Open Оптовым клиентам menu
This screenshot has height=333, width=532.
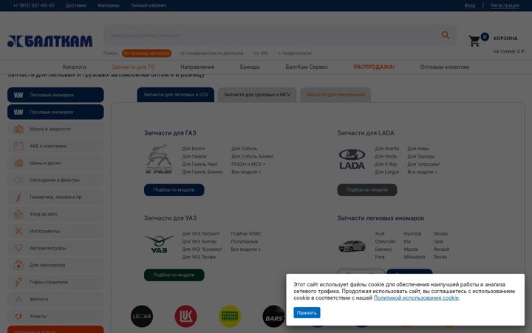coord(445,67)
